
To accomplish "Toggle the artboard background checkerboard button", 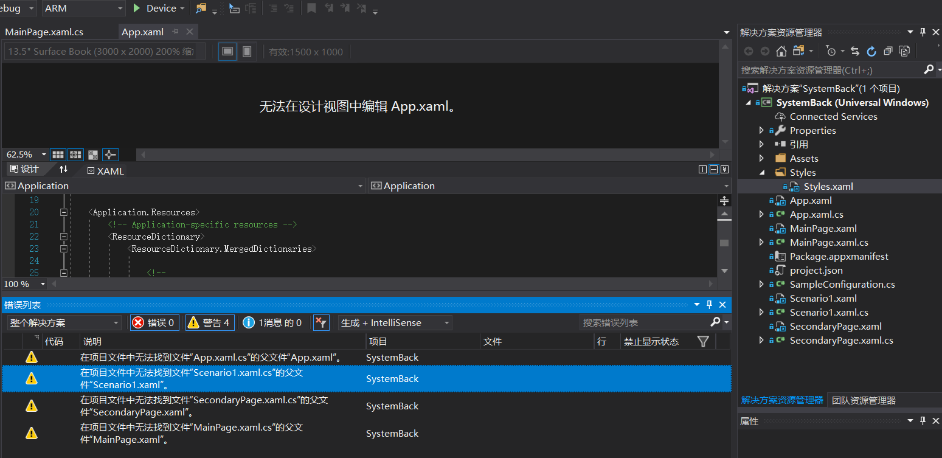I will tap(93, 154).
